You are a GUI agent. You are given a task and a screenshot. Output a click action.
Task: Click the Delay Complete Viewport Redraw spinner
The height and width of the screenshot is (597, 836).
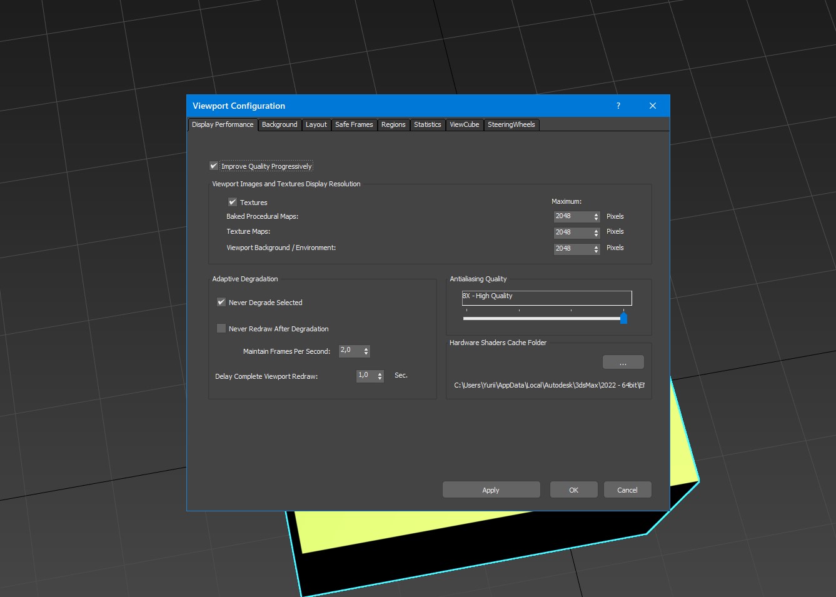(380, 376)
